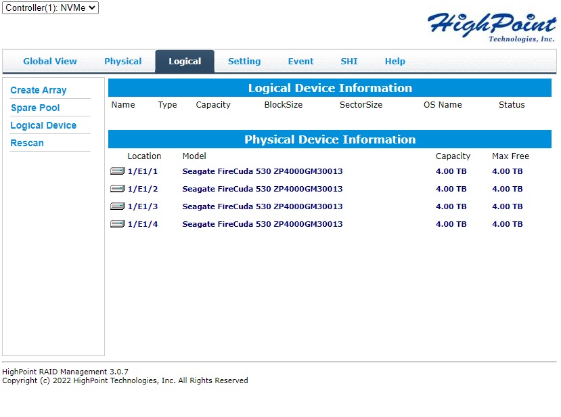Viewport: 561px width, 417px height.
Task: Click the Rescan link
Action: click(27, 143)
